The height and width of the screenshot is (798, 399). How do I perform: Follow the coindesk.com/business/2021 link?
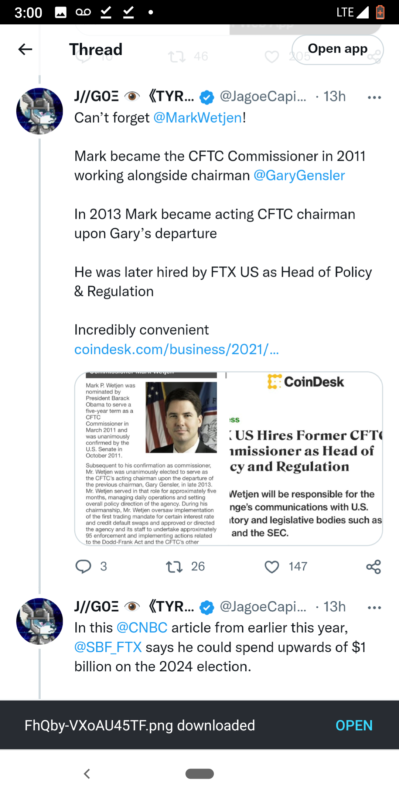point(177,349)
